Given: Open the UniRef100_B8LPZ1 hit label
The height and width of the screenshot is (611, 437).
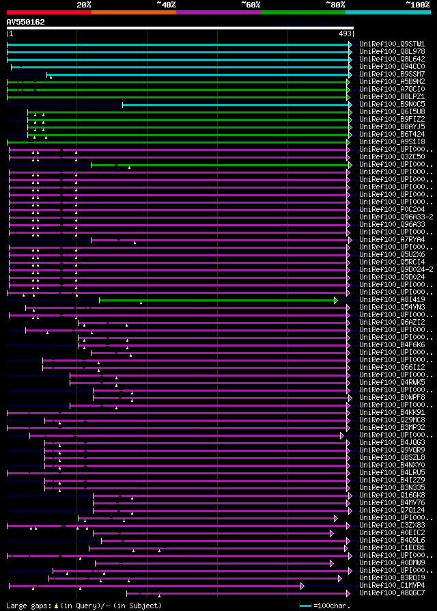Looking at the screenshot, I should click(x=392, y=97).
